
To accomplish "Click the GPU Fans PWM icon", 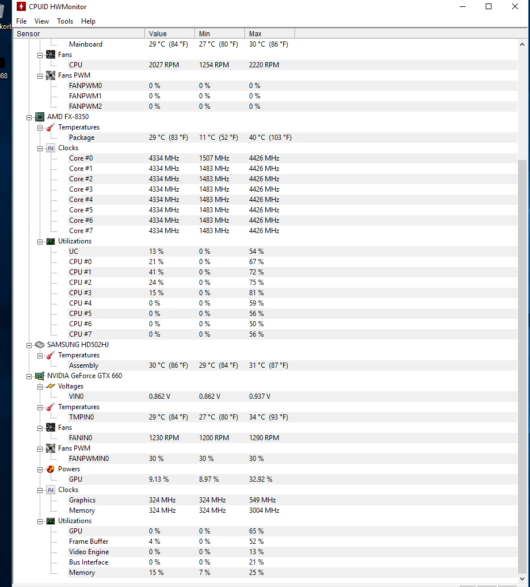I will [x=51, y=448].
